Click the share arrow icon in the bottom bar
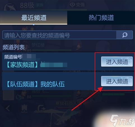The image size is (135, 127). 41,108
